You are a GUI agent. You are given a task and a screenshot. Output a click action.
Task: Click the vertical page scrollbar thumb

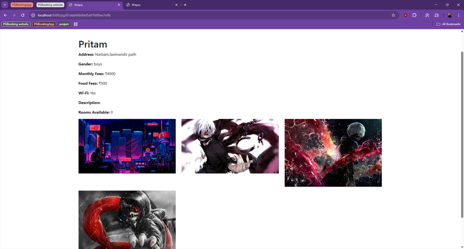462,134
